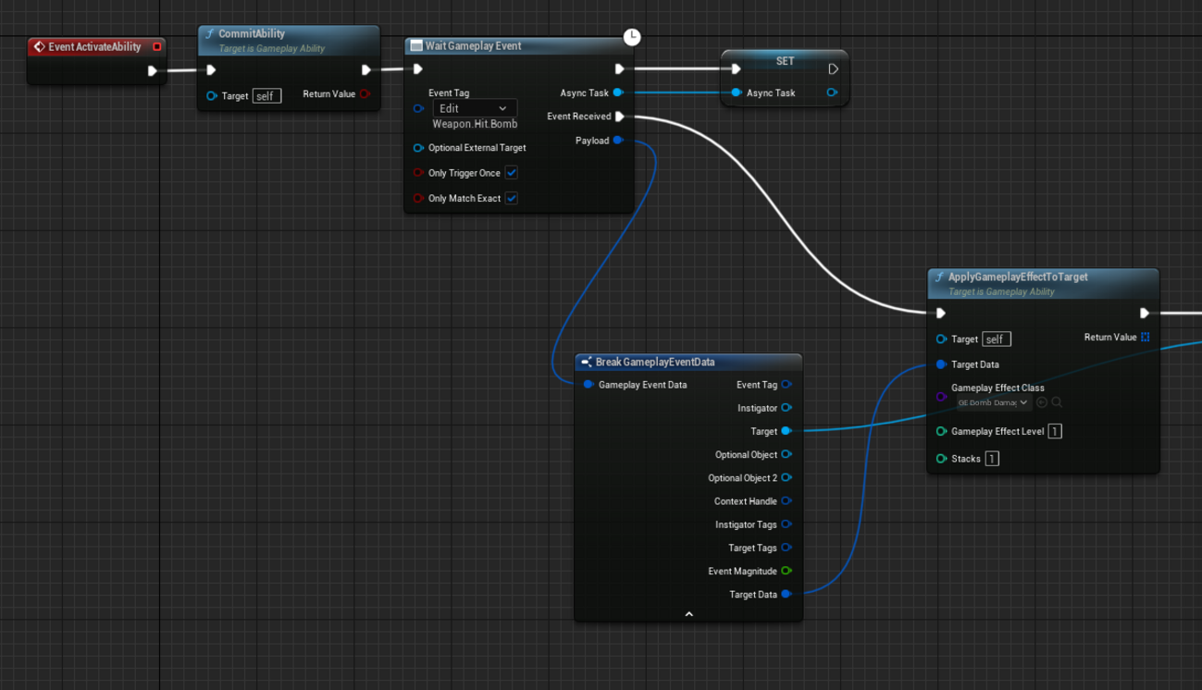Click the Event Magnitude green output pin
This screenshot has width=1202, height=690.
787,571
